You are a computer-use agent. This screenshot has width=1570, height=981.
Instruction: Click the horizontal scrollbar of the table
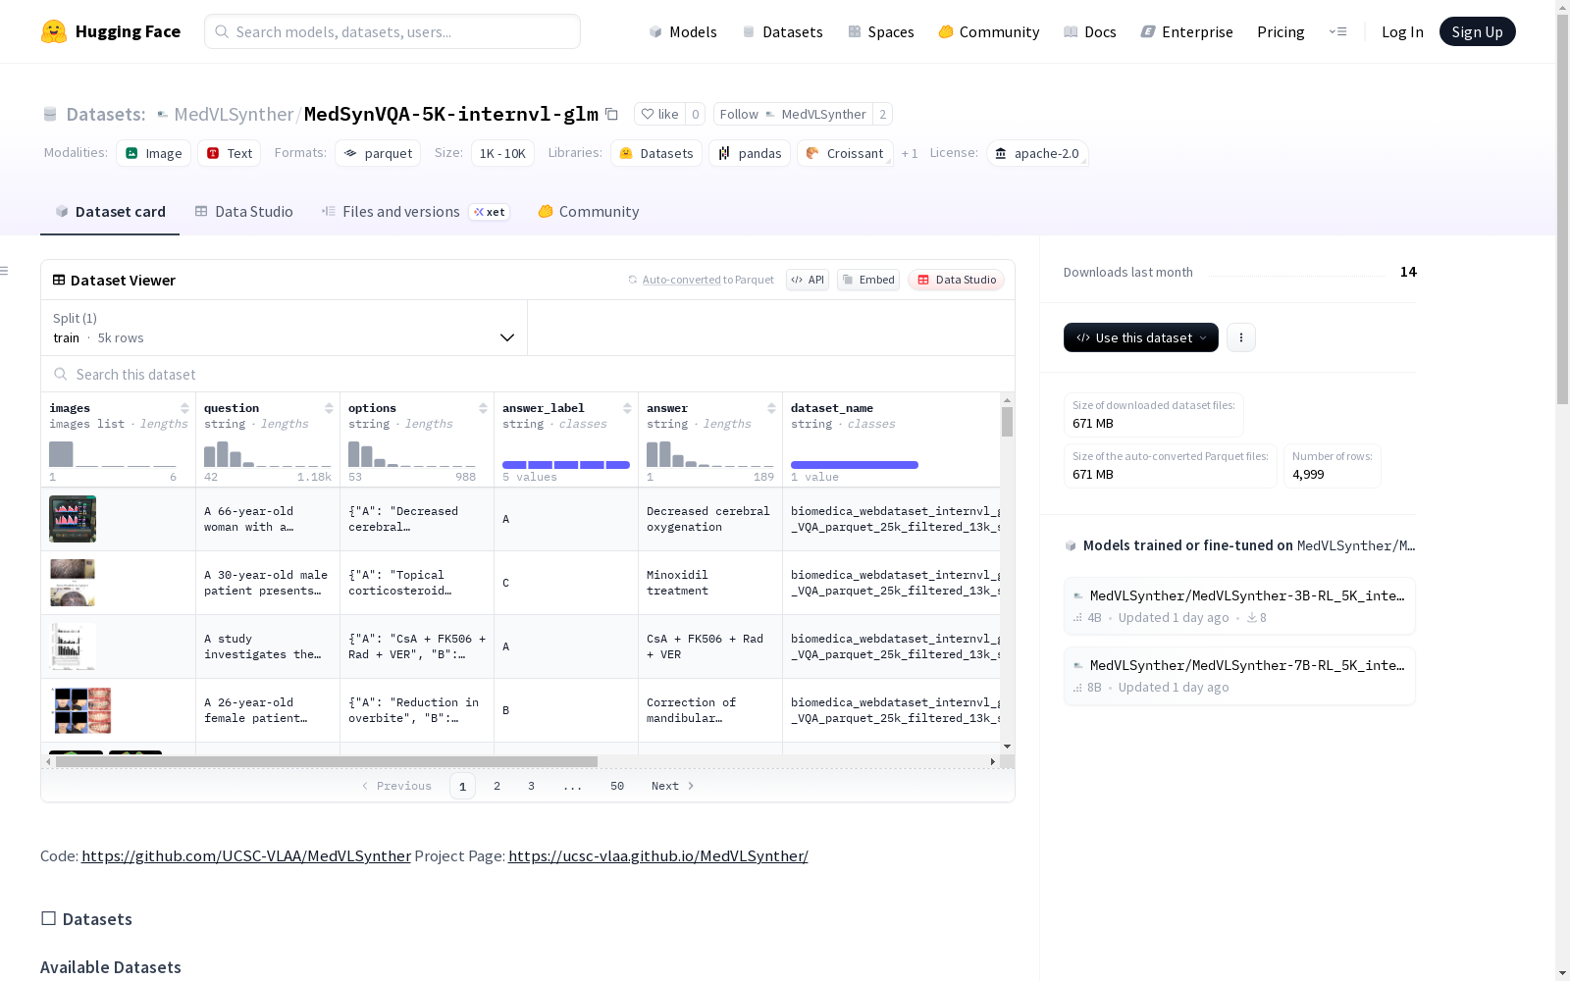pyautogui.click(x=327, y=761)
